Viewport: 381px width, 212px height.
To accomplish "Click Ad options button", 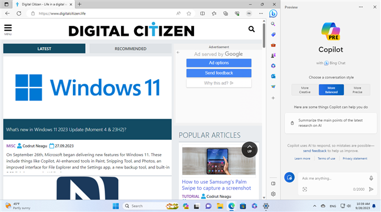I will [x=219, y=63].
